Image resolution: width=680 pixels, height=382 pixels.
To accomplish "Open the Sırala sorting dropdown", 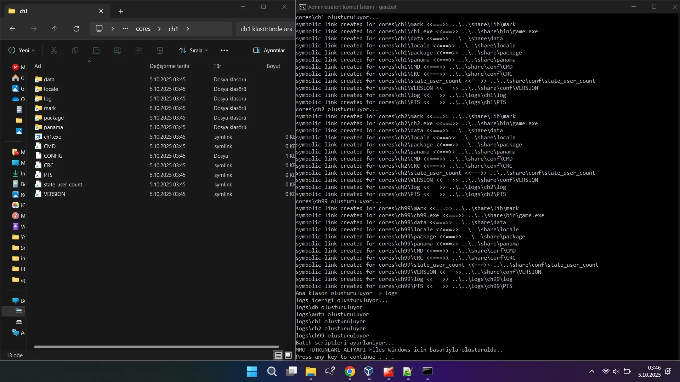I will point(193,50).
